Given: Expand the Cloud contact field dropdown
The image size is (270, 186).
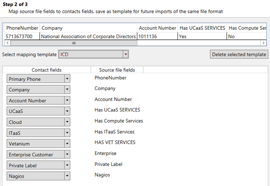Looking at the screenshot, I should 67,122.
